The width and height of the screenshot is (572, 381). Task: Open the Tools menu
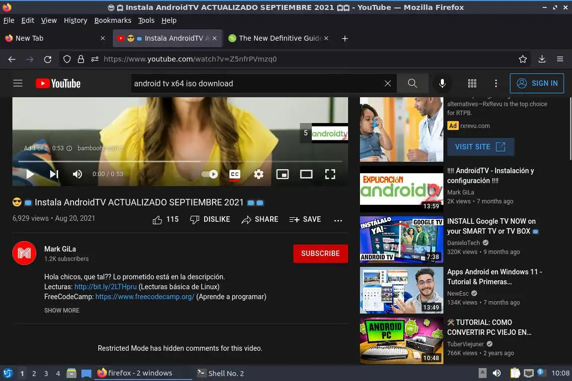pyautogui.click(x=146, y=20)
